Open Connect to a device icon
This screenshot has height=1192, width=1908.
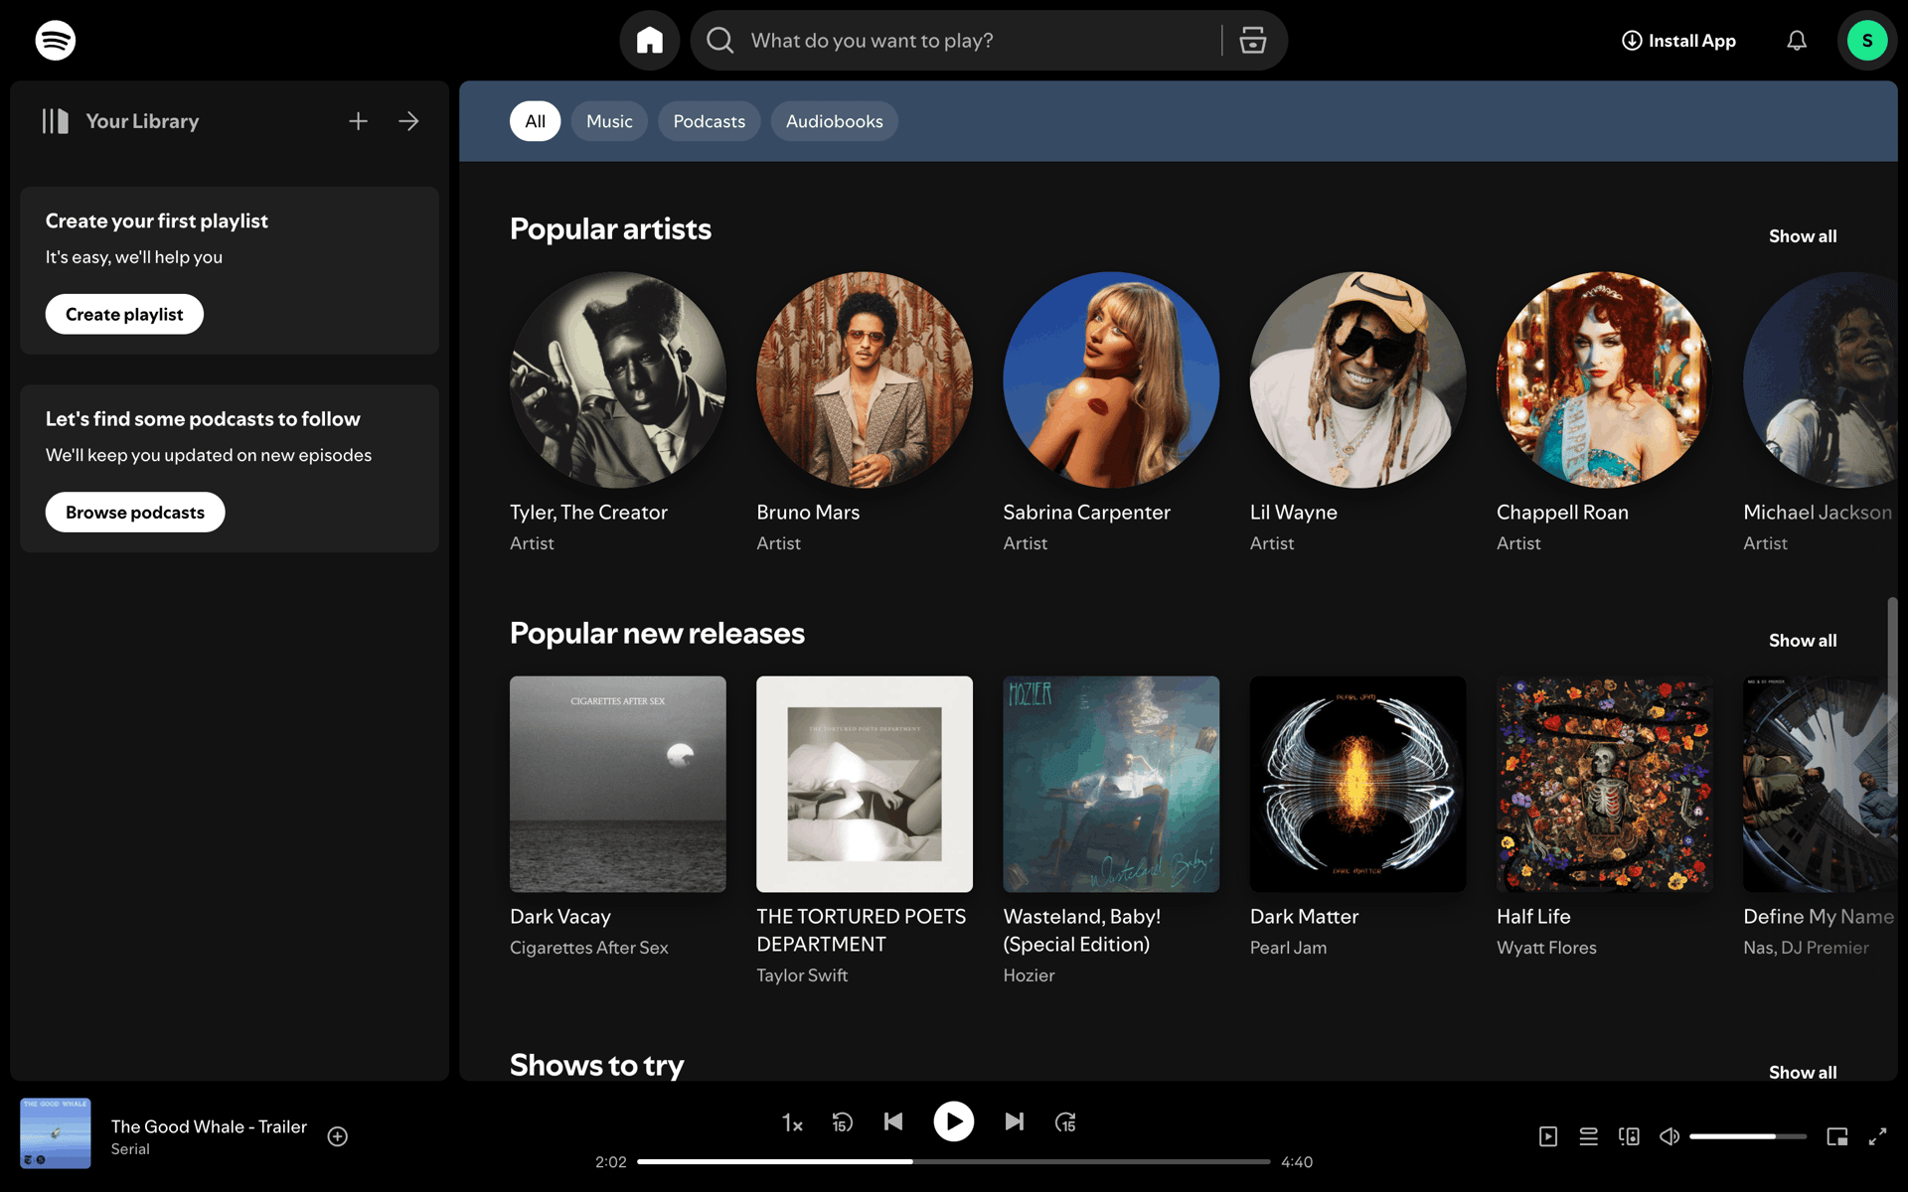1629,1136
